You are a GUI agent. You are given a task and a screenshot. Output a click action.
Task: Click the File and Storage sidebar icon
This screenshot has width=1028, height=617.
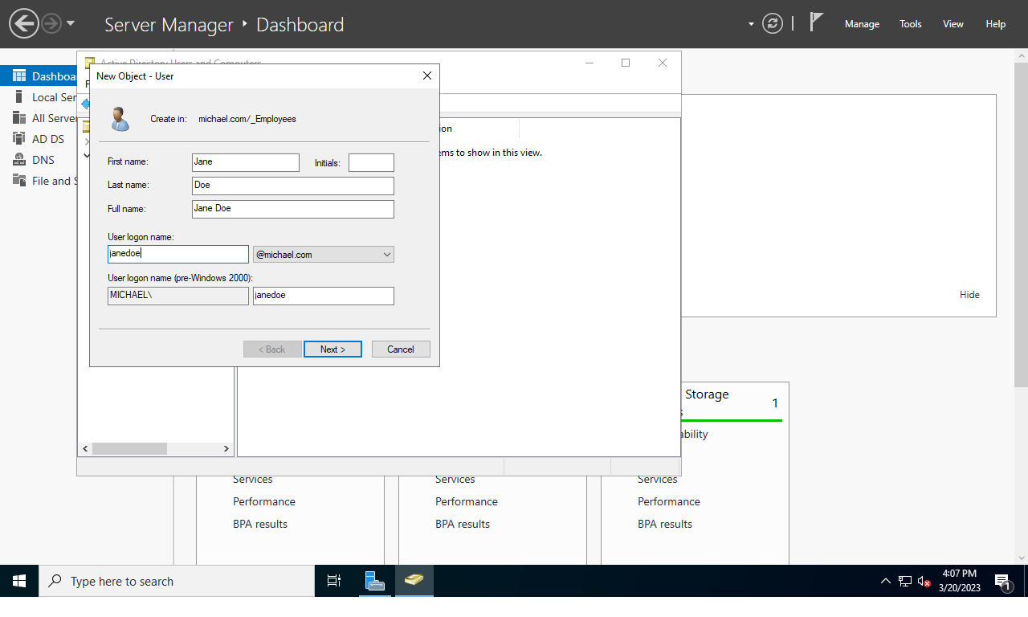coord(19,181)
